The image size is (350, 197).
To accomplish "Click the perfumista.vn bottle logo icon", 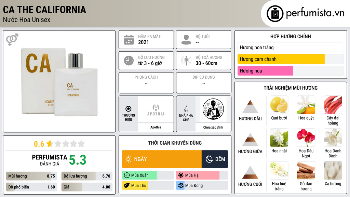I will coord(275,13).
